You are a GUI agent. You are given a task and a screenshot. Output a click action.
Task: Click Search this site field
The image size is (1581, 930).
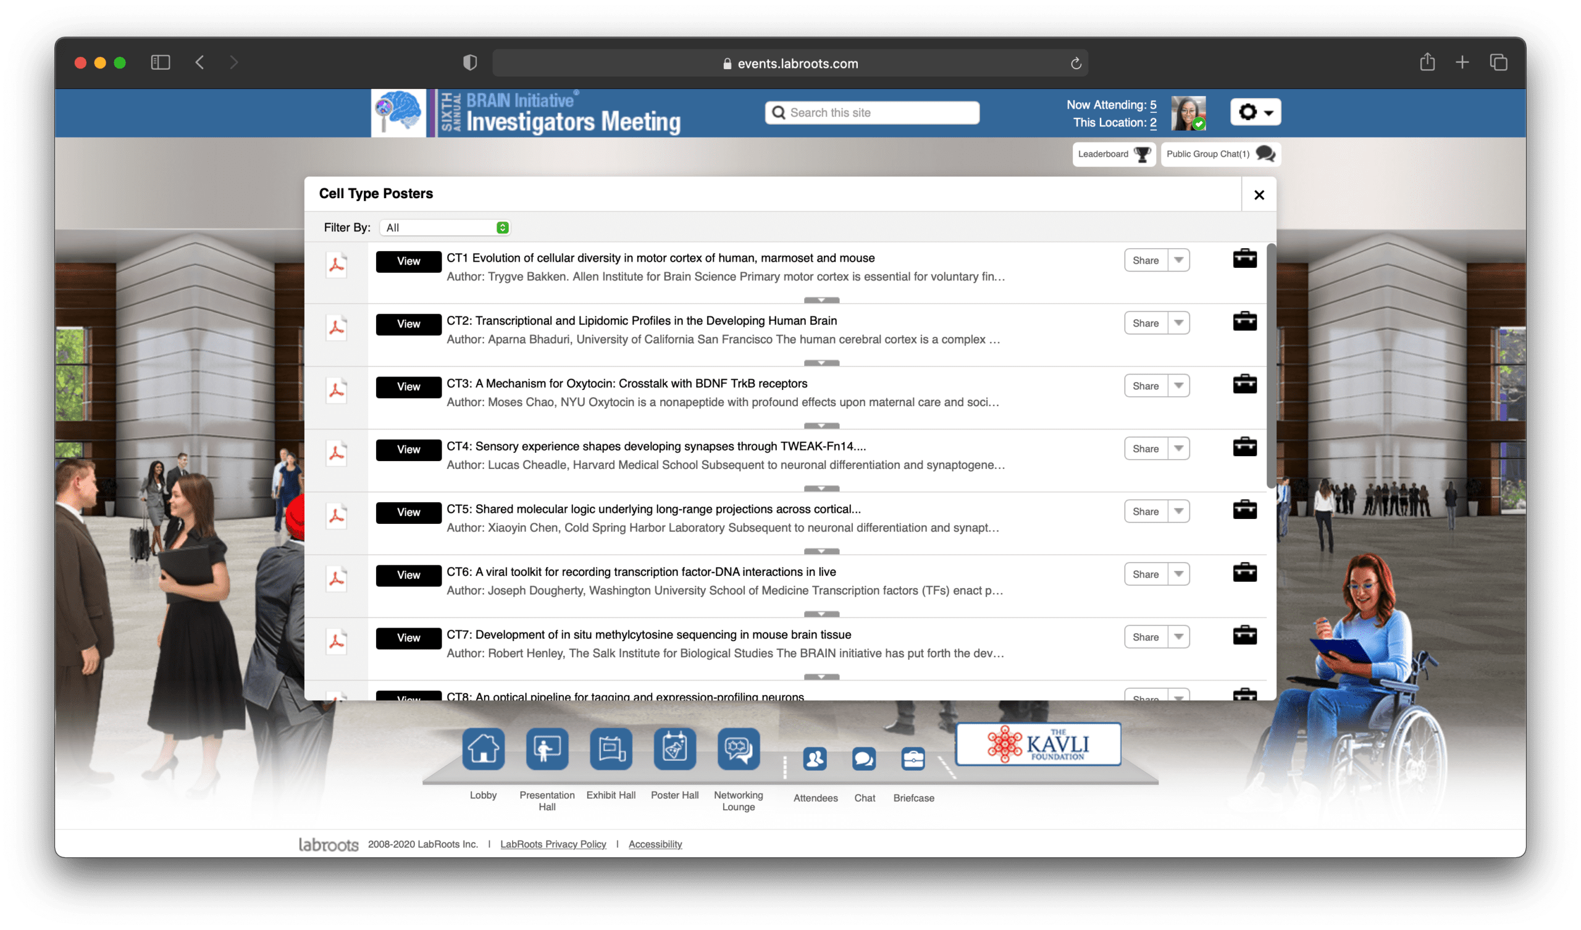pos(872,113)
